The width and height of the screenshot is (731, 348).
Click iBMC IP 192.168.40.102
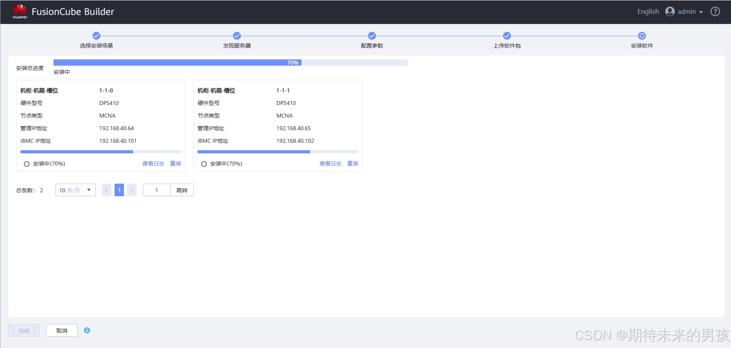(x=295, y=141)
